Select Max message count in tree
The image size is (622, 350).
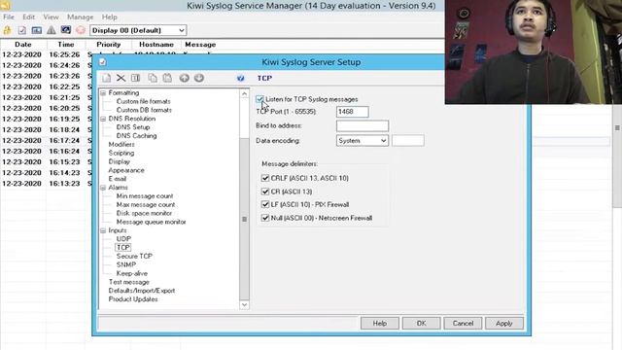click(x=146, y=205)
